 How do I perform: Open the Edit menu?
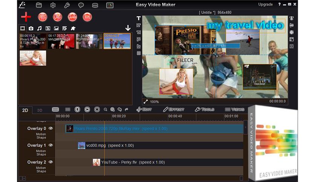(x=144, y=109)
